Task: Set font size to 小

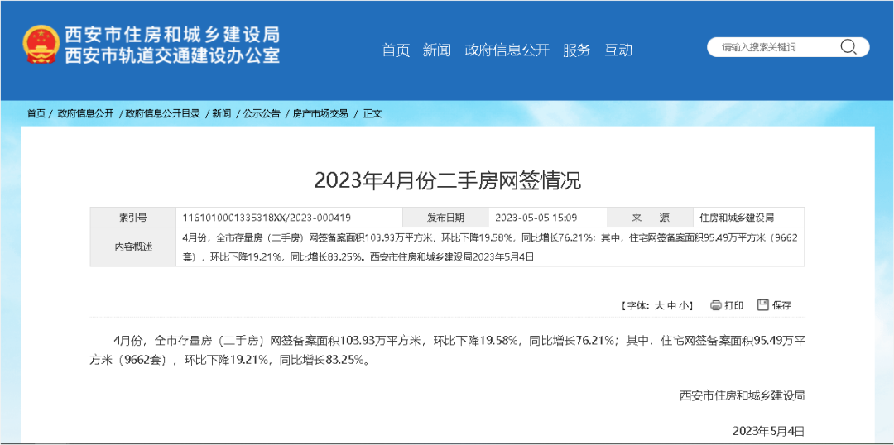Action: (x=684, y=306)
